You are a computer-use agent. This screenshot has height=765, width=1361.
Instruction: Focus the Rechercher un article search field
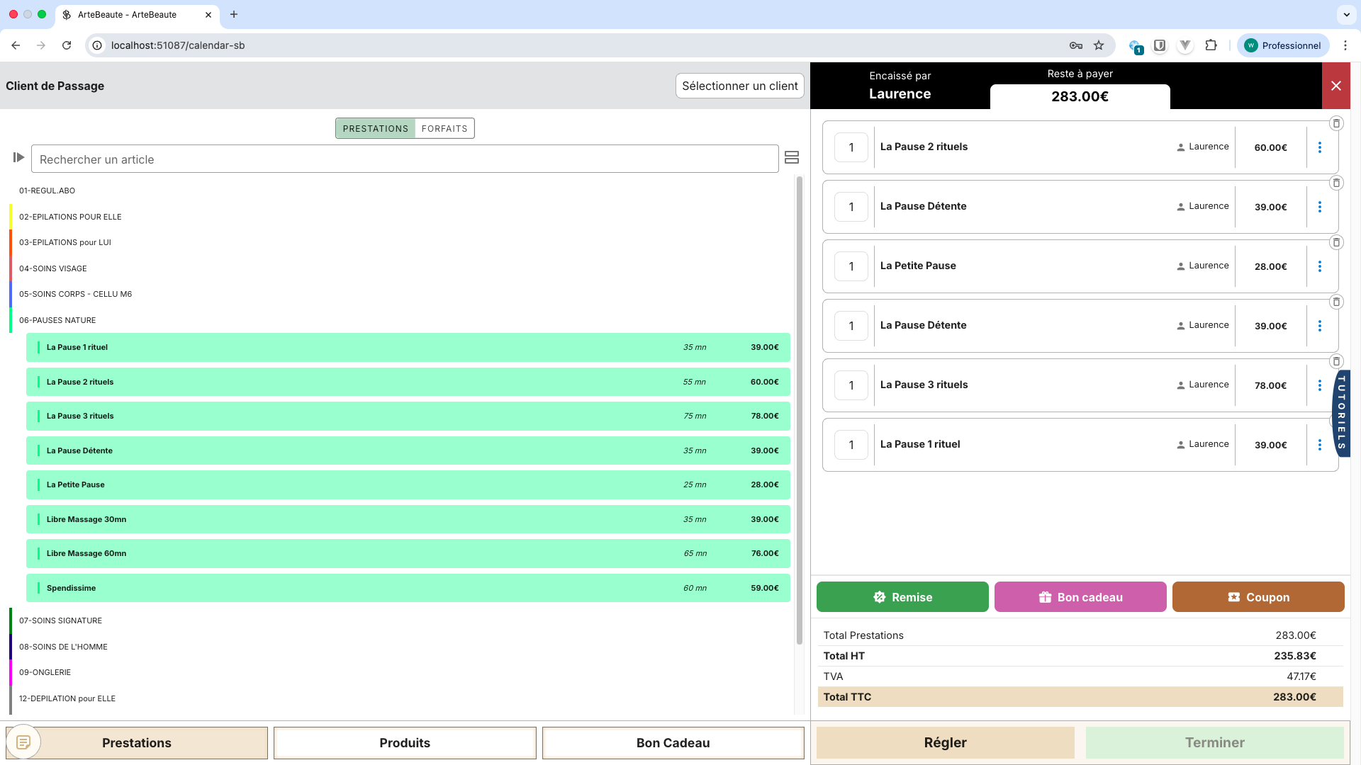(x=404, y=159)
